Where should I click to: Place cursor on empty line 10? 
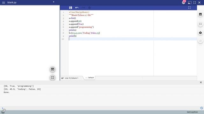coord(133,39)
